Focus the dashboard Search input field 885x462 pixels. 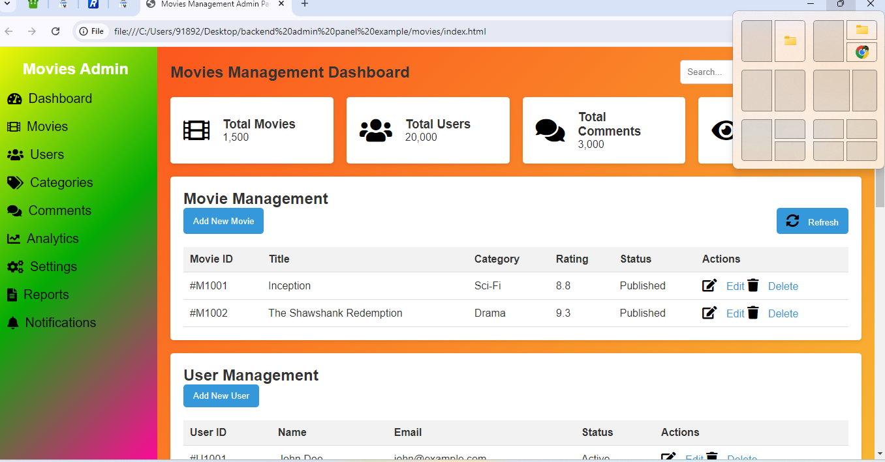point(706,72)
